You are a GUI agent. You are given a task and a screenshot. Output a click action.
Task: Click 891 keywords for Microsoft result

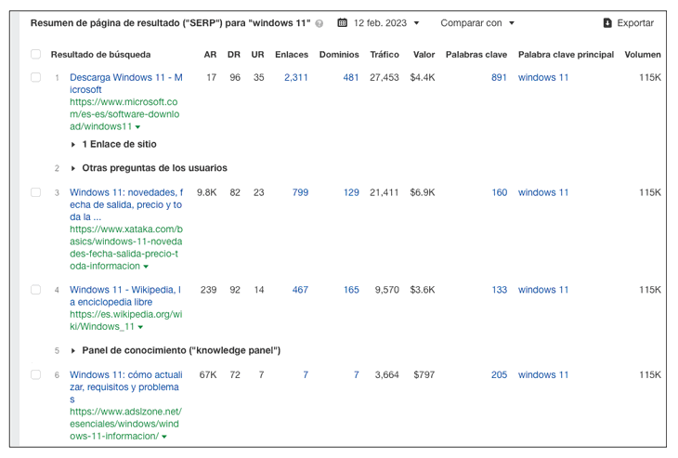(x=499, y=78)
